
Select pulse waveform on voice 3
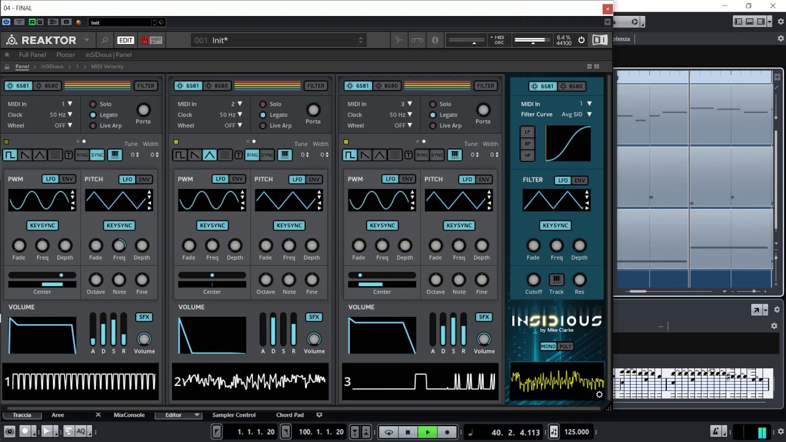point(349,155)
